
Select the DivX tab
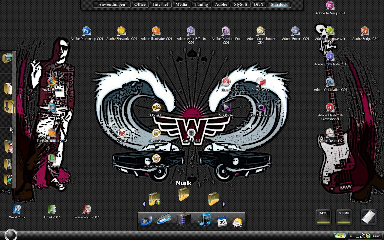[x=259, y=4]
